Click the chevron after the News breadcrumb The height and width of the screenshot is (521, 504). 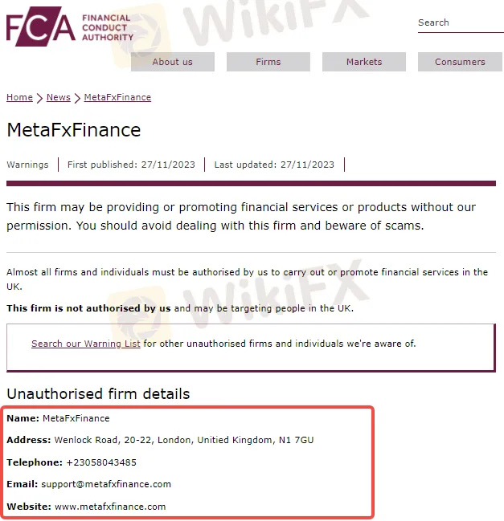(x=77, y=98)
